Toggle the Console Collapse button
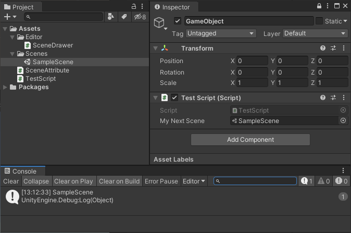The width and height of the screenshot is (351, 233). [36, 181]
